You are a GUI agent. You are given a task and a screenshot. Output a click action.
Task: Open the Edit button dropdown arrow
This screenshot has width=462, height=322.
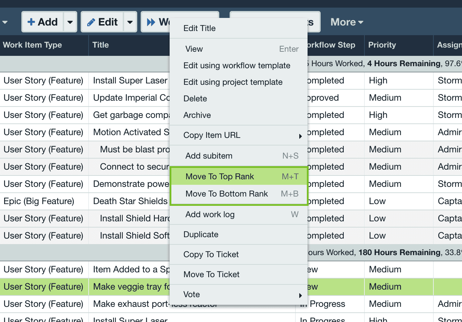(x=130, y=22)
